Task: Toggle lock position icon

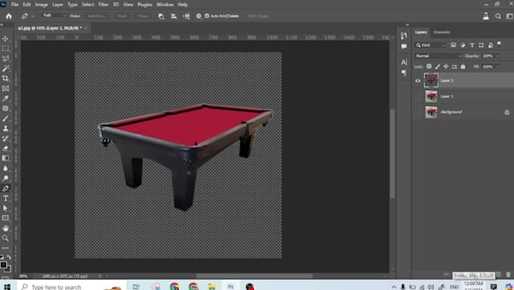Action: click(x=446, y=67)
